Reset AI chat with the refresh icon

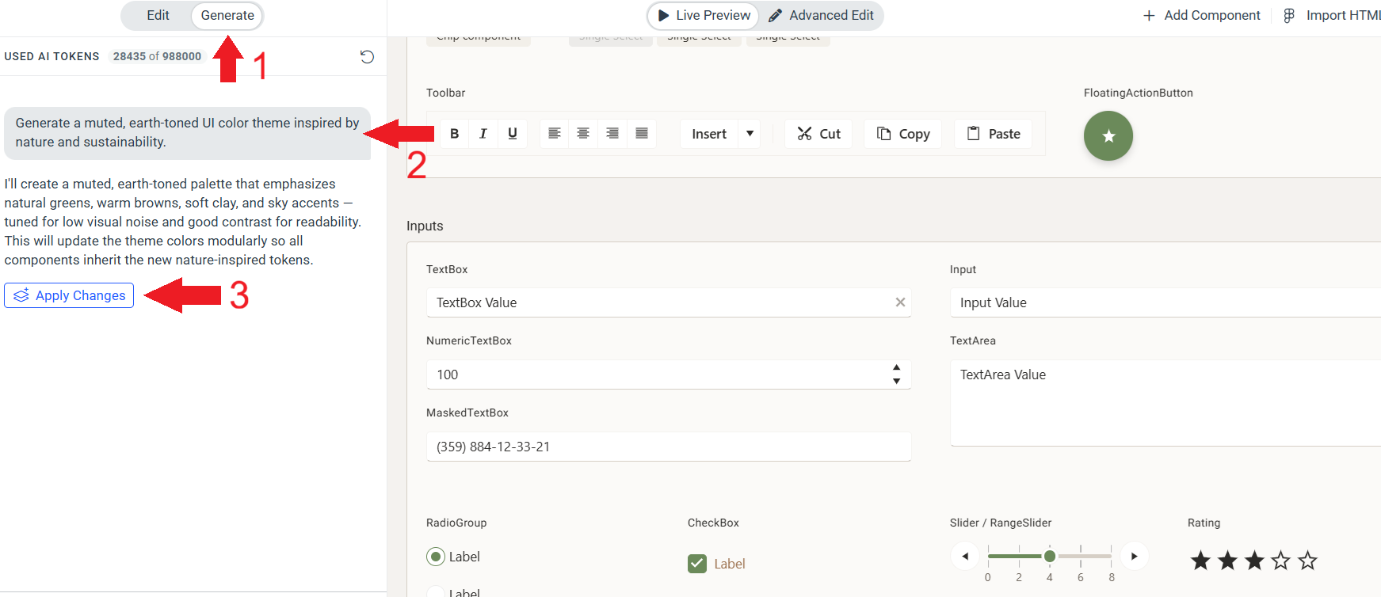coord(367,56)
